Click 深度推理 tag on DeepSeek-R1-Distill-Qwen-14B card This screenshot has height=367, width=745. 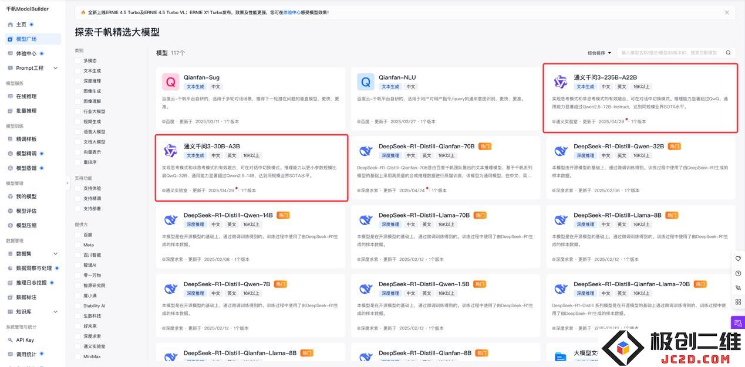point(195,225)
